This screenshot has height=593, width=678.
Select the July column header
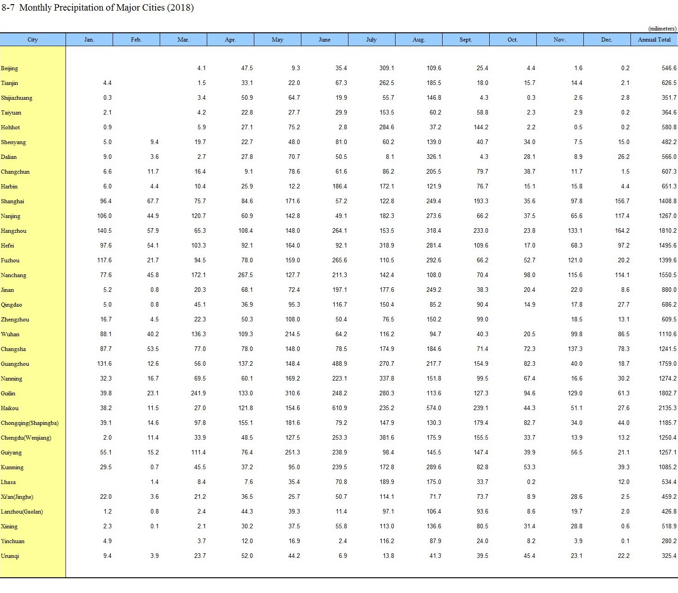click(372, 40)
